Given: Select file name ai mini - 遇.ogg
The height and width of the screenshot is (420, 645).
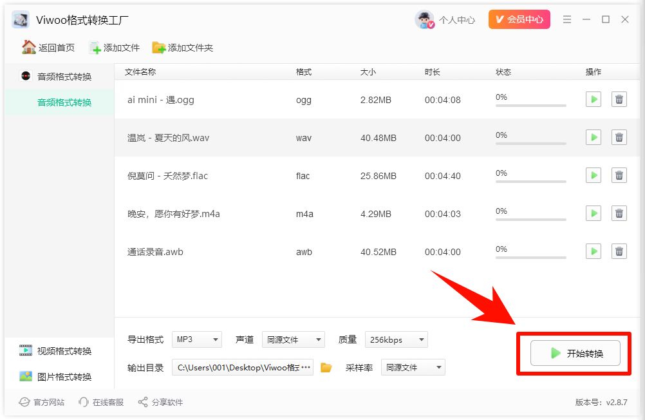Looking at the screenshot, I should click(160, 100).
